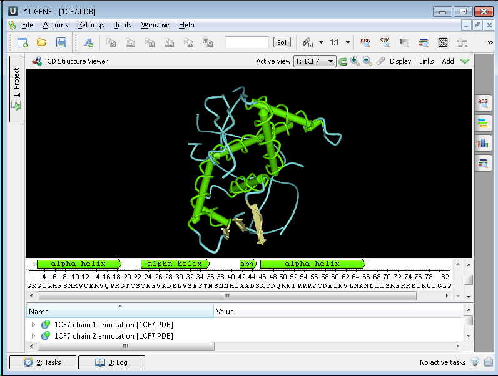Screen dimensions: 498x376
Task: Open the green triangle viewer menu
Action: click(x=465, y=61)
